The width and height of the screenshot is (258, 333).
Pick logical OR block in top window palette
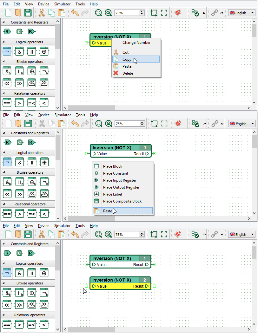pos(32,51)
